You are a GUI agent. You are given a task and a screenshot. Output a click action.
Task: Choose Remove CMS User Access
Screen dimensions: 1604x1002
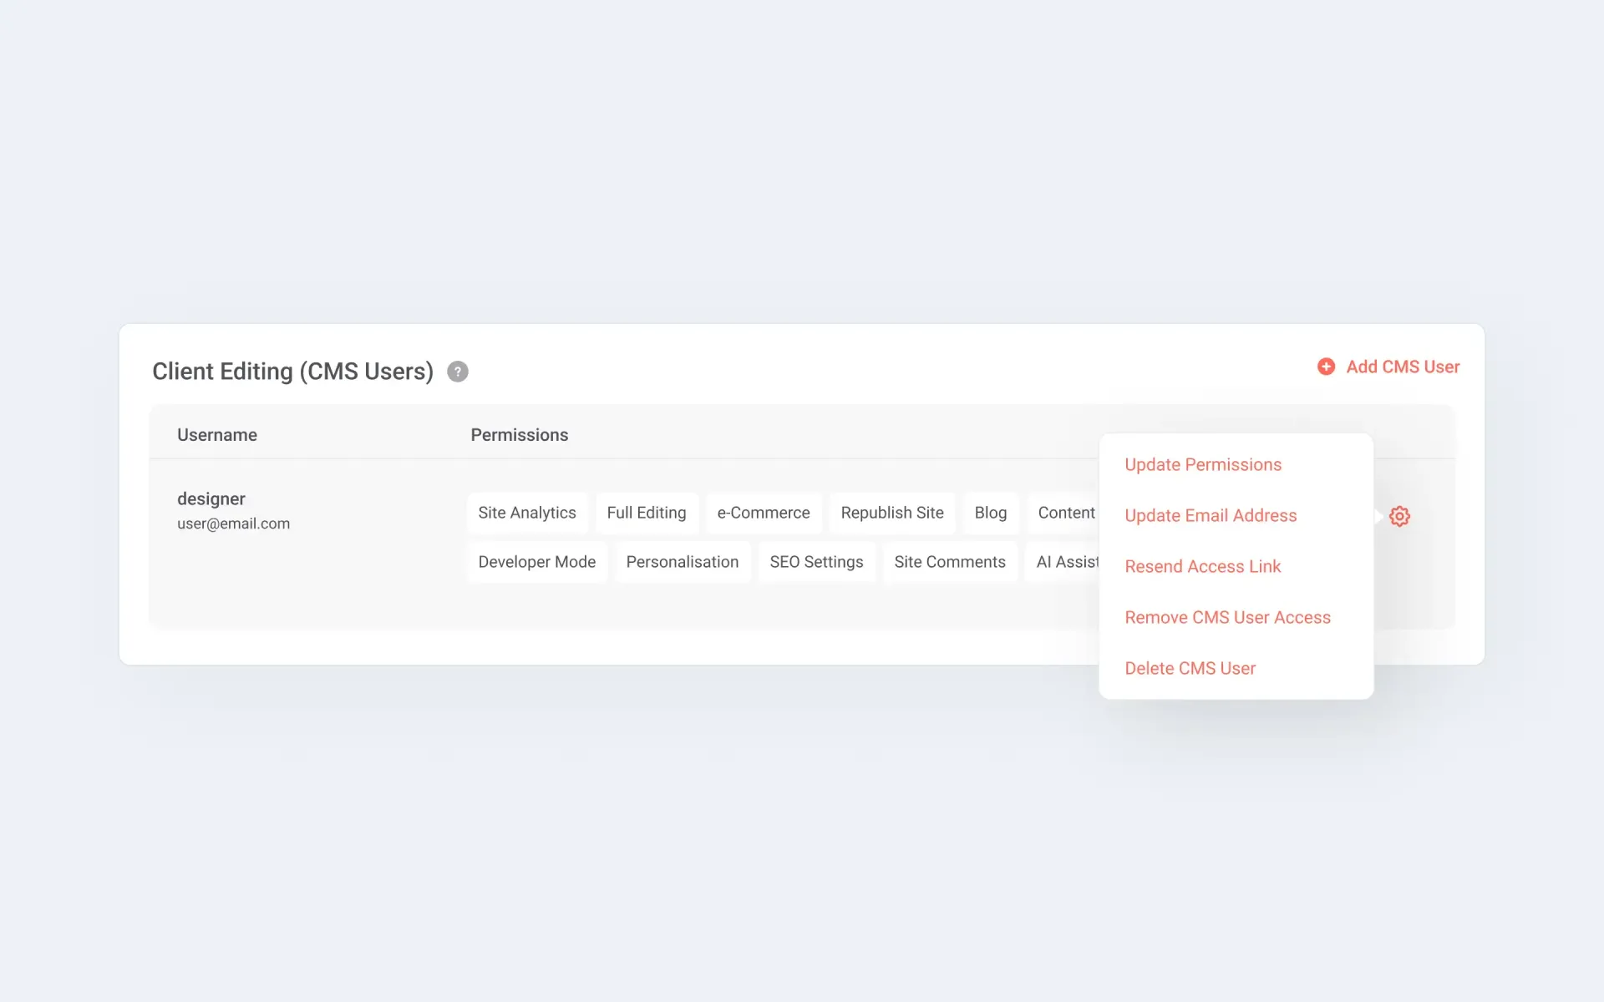(x=1226, y=617)
